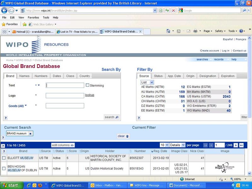Click the Home page icon
The height and width of the screenshot is (189, 252).
[x=168, y=31]
